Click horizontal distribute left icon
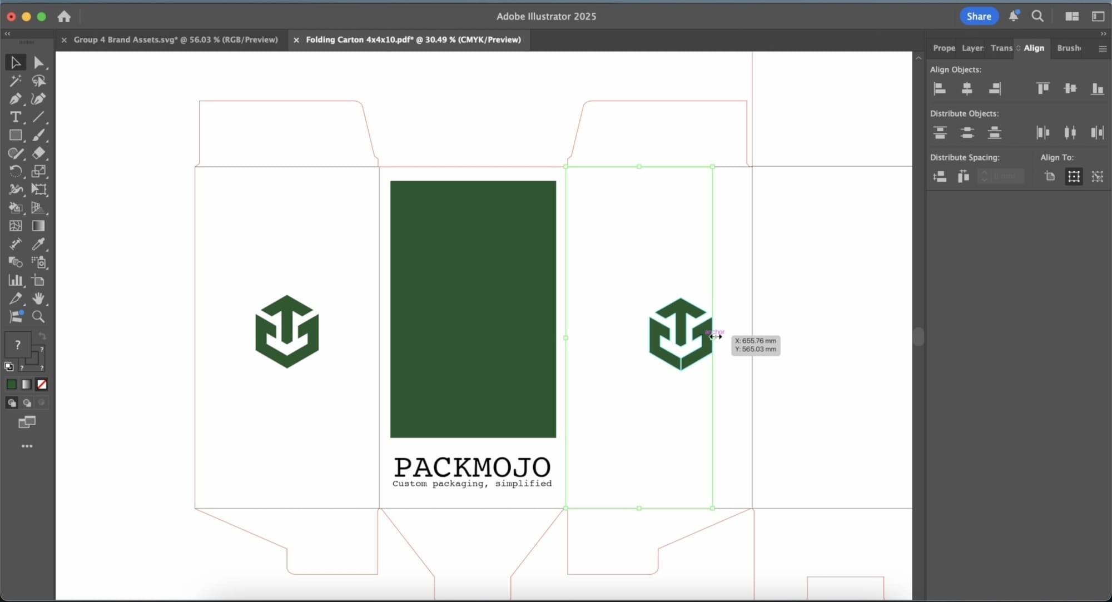 click(1043, 132)
